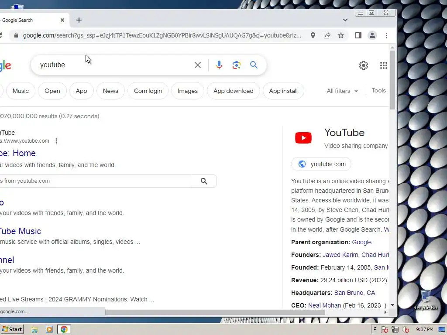Open the Tools options
447x335 pixels.
pos(378,91)
